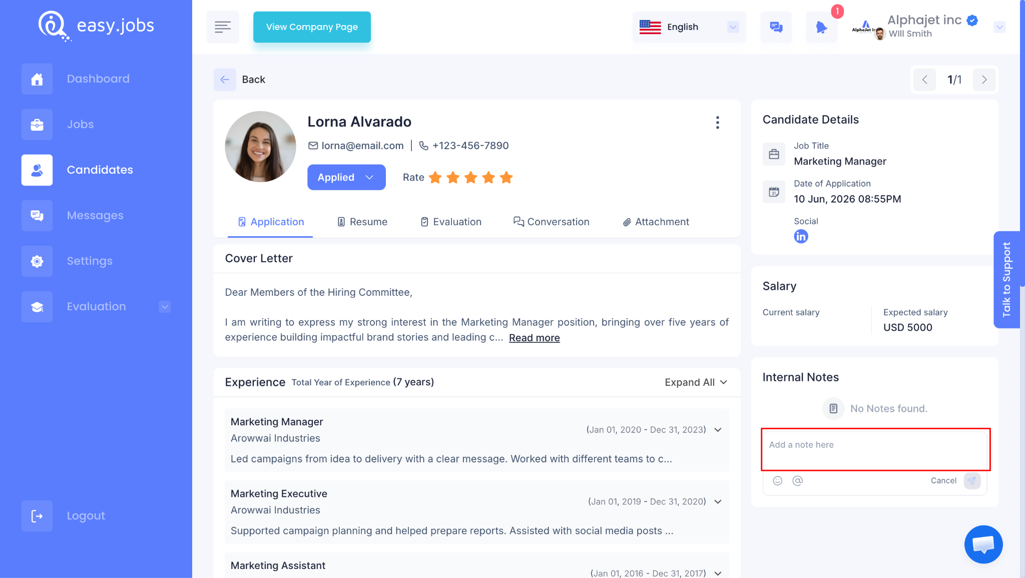Rate candidate five stars

coord(506,178)
